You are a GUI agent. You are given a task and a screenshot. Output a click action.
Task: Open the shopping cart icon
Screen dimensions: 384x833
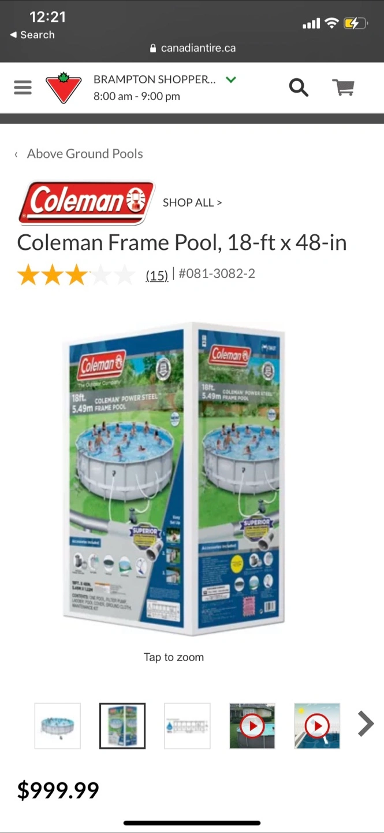click(344, 87)
